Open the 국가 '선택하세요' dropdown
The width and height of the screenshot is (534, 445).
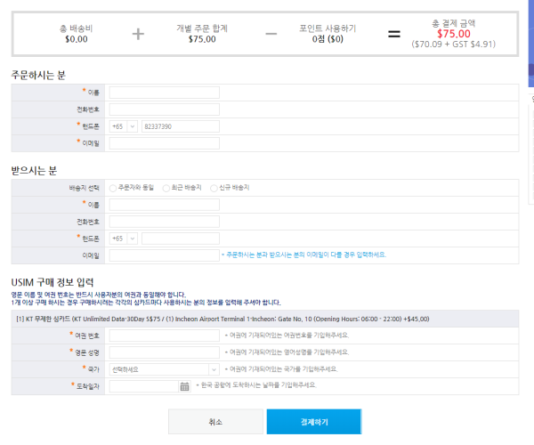click(x=164, y=369)
